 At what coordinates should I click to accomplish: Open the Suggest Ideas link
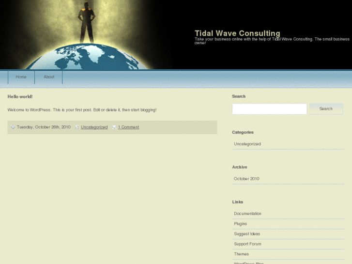coord(247,233)
